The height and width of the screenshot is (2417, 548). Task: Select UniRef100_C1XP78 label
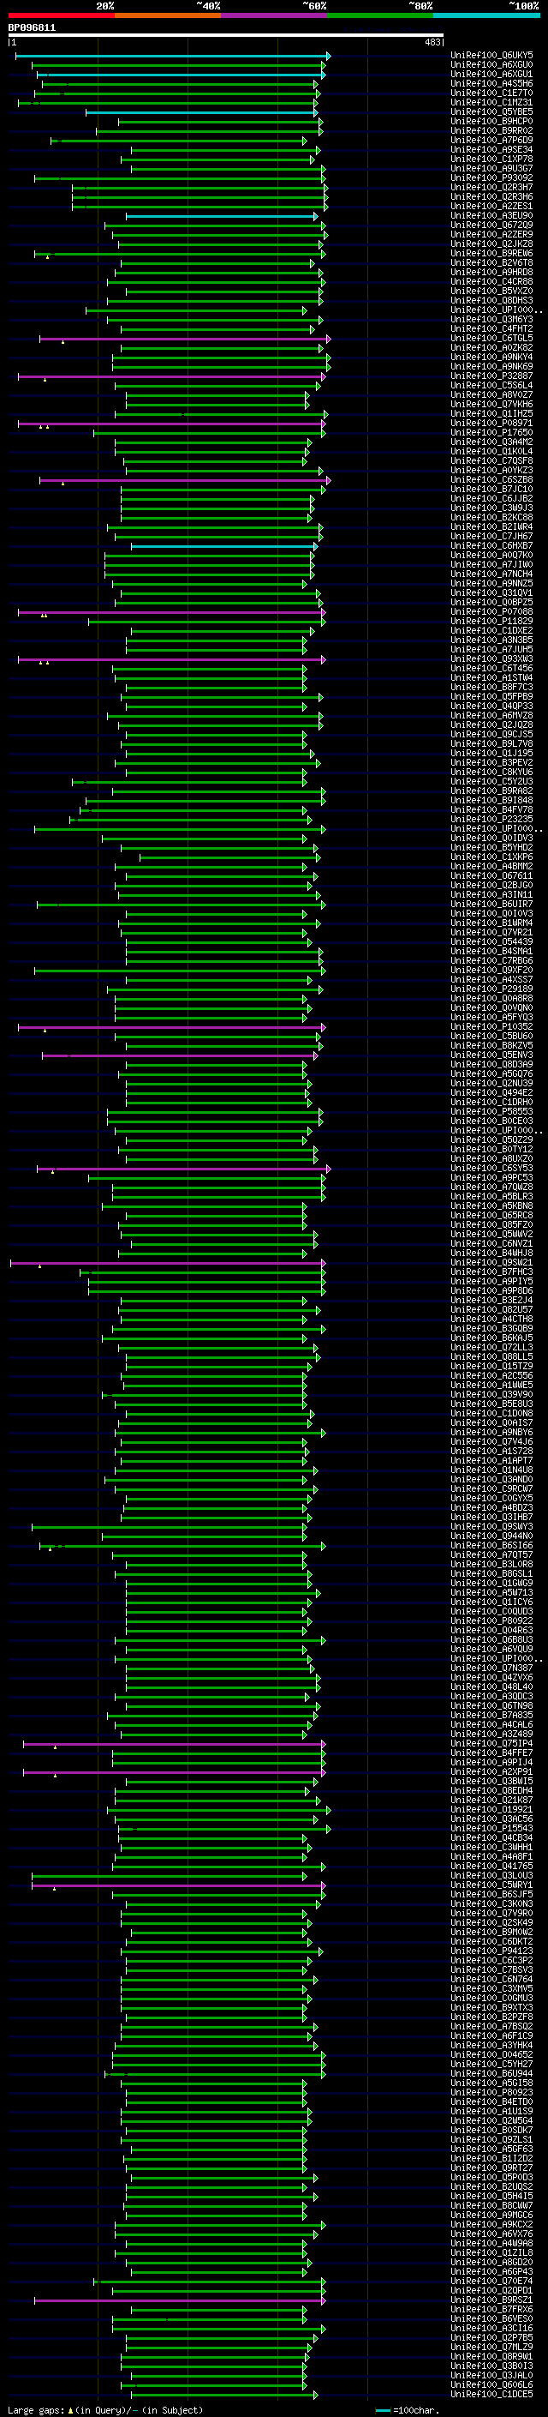pos(491,159)
